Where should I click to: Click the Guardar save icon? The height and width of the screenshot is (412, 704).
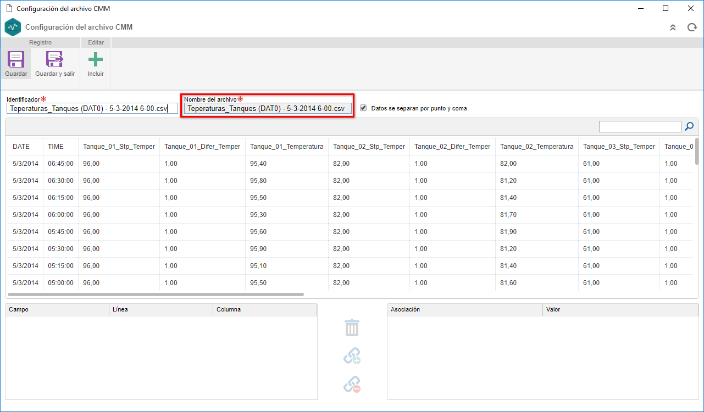(16, 59)
